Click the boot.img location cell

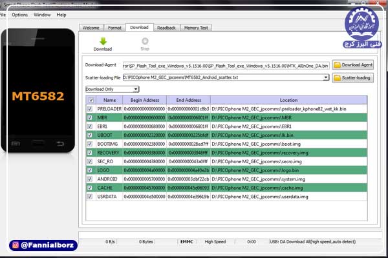pyautogui.click(x=289, y=144)
